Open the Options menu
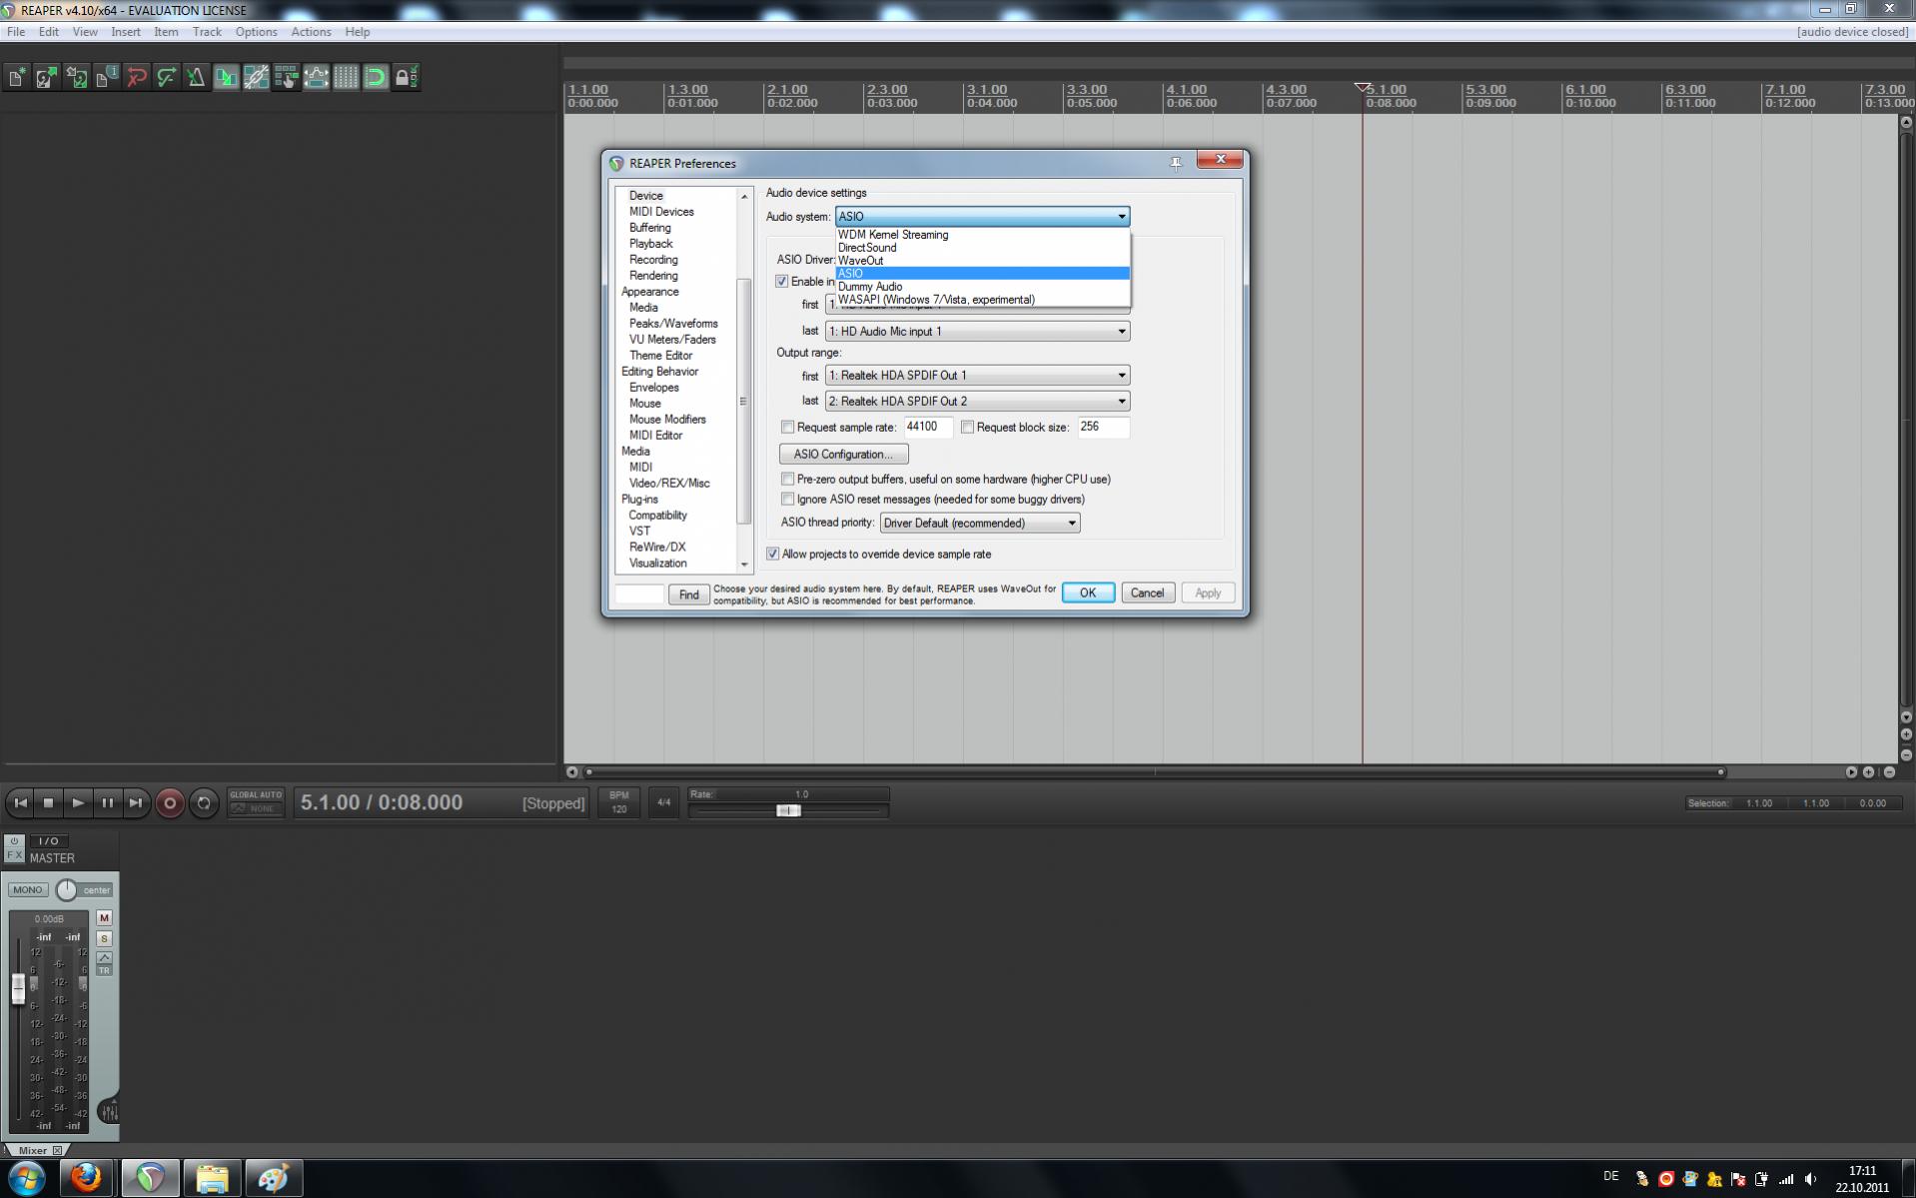The image size is (1916, 1198). point(257,32)
